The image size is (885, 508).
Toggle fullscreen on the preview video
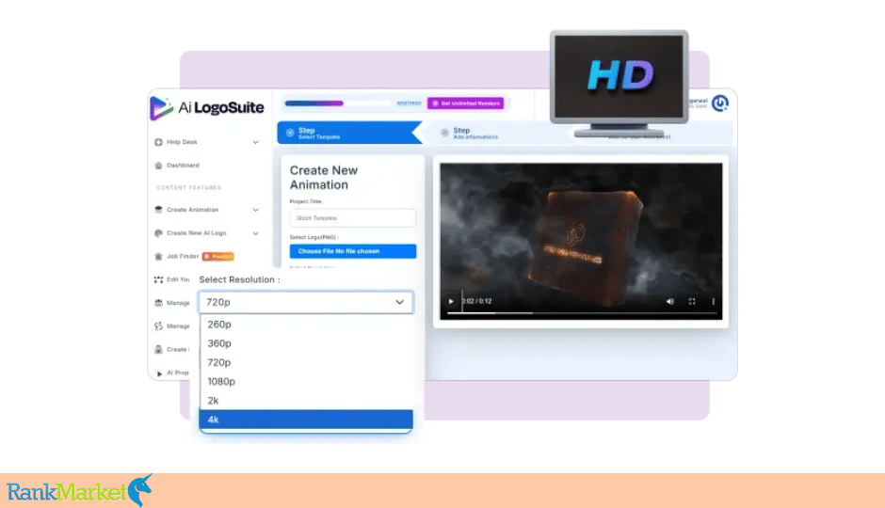pyautogui.click(x=692, y=301)
